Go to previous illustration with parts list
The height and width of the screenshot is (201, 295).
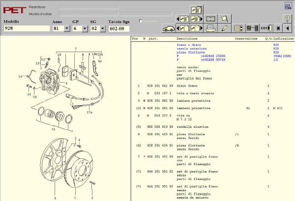pos(182,19)
